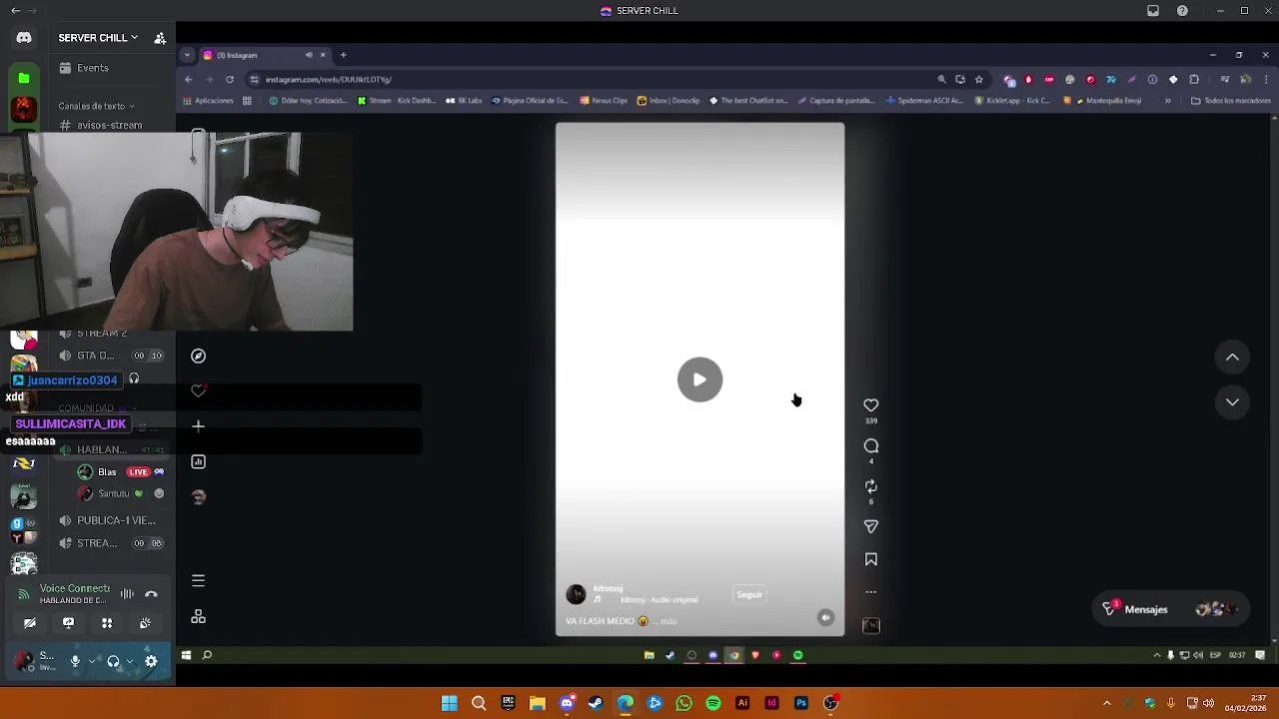Open Instagram profile avatar in sidebar
The image size is (1279, 719).
point(198,496)
